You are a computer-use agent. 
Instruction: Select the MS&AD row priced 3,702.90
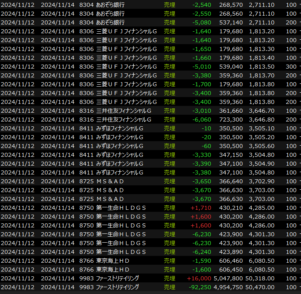[x=110, y=181]
